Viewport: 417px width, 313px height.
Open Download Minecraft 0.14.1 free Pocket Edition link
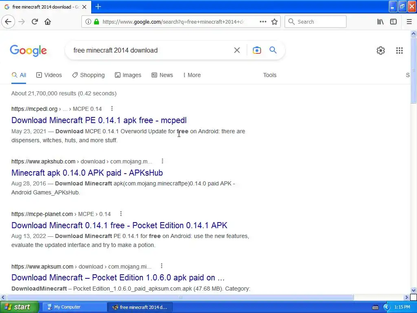(x=119, y=225)
